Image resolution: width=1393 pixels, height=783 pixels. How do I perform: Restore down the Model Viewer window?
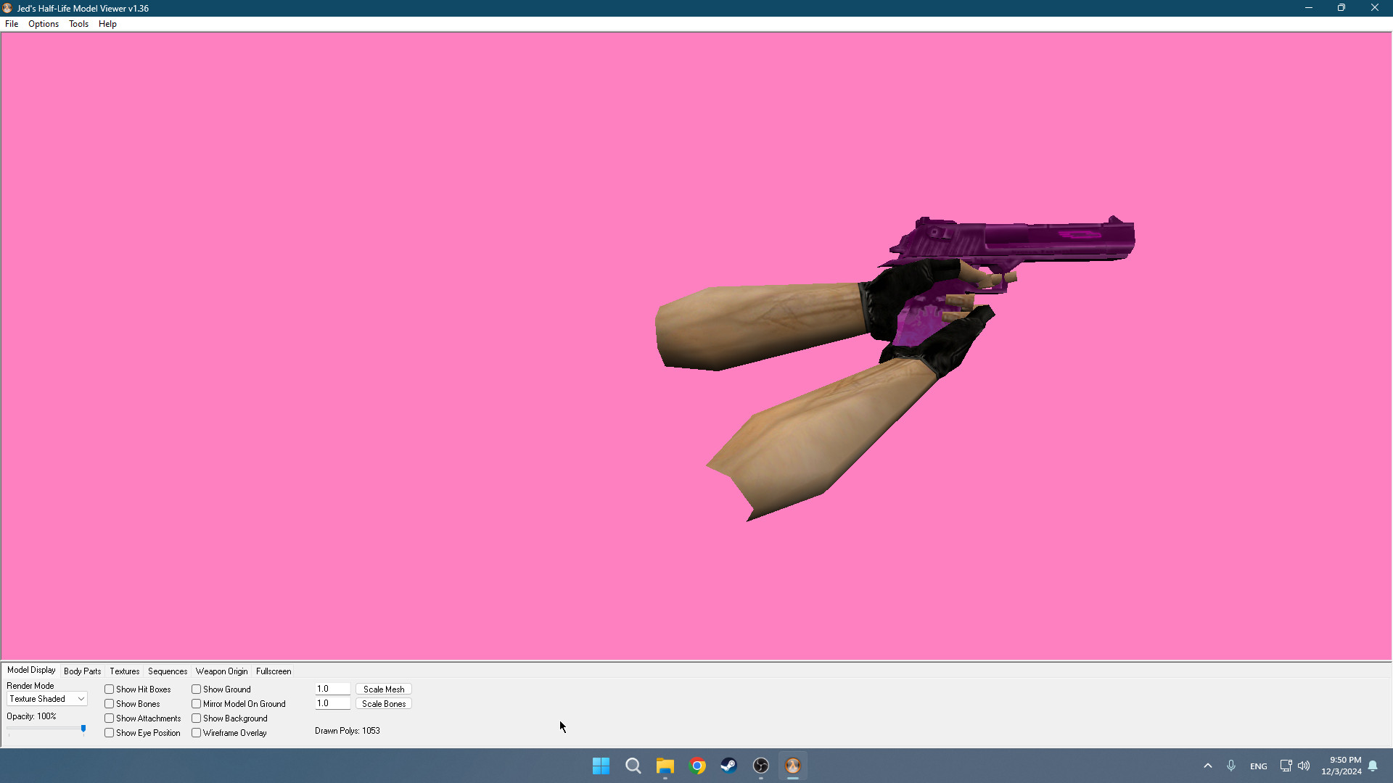click(x=1341, y=8)
